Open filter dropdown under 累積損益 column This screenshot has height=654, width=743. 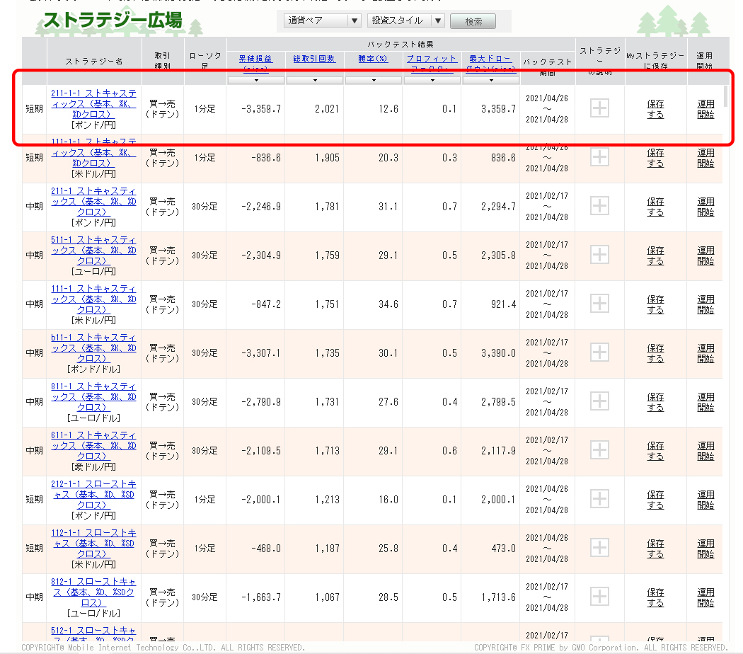256,81
